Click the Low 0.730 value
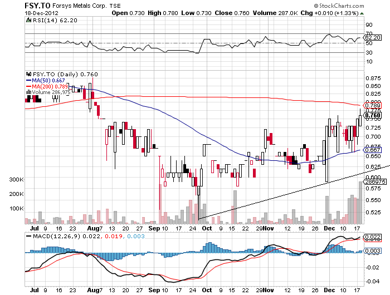The image size is (390, 295). (196, 13)
